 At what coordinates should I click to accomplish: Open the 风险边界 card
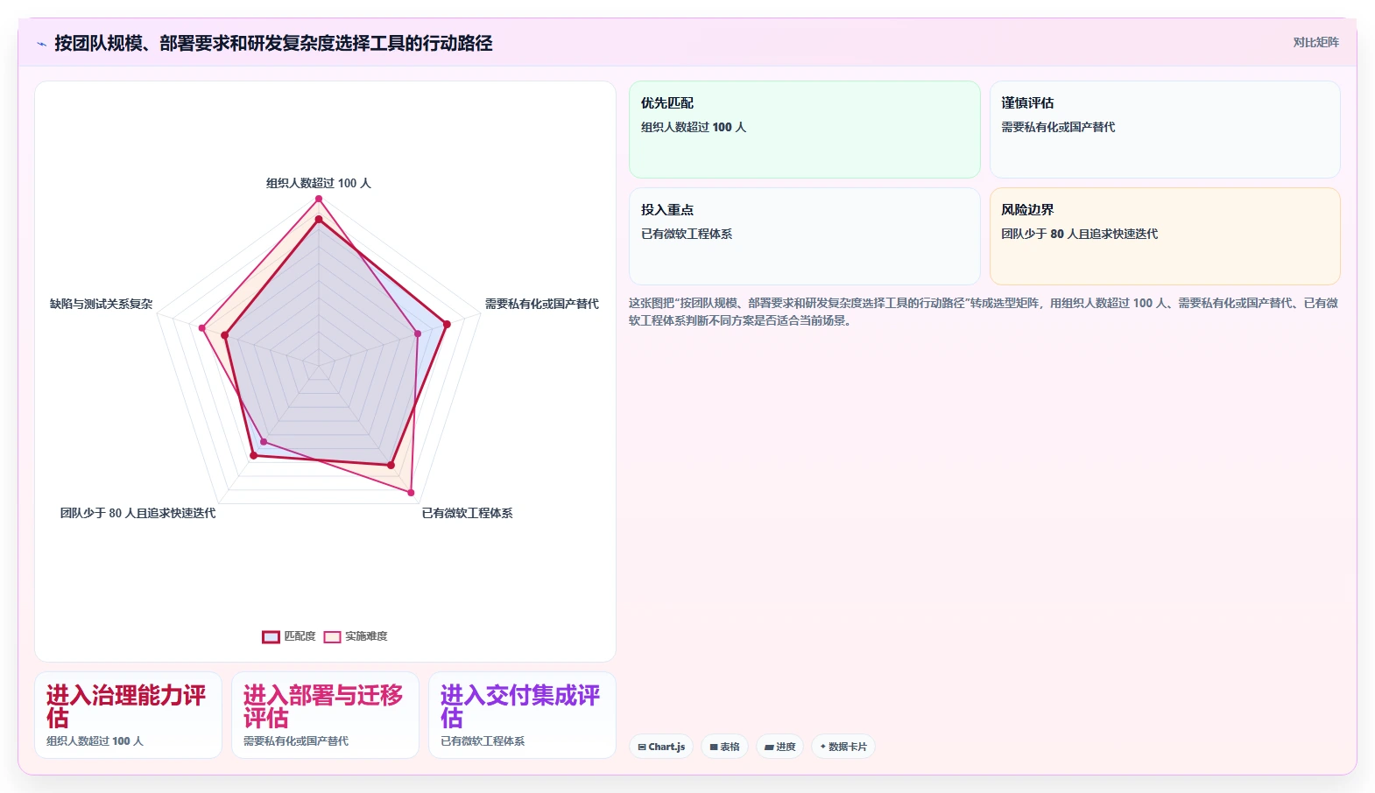[x=1165, y=236]
